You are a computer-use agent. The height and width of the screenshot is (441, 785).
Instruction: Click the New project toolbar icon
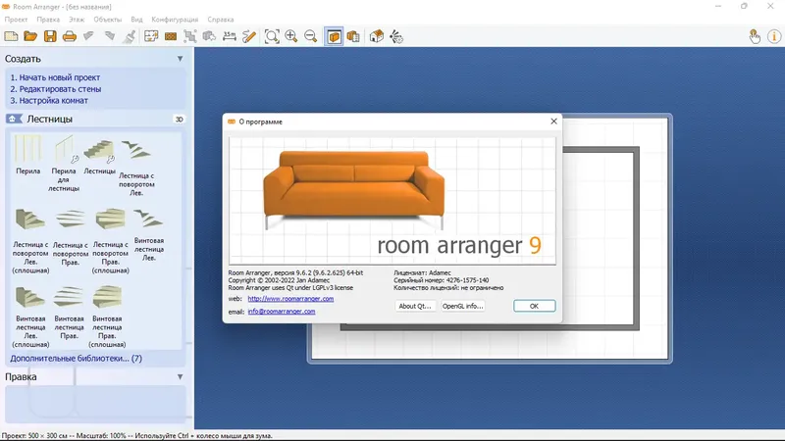pos(11,36)
